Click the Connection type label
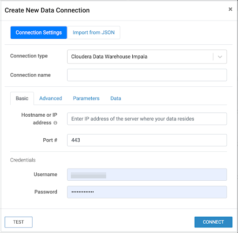Viewport: 238px width, 233px height. pyautogui.click(x=29, y=56)
